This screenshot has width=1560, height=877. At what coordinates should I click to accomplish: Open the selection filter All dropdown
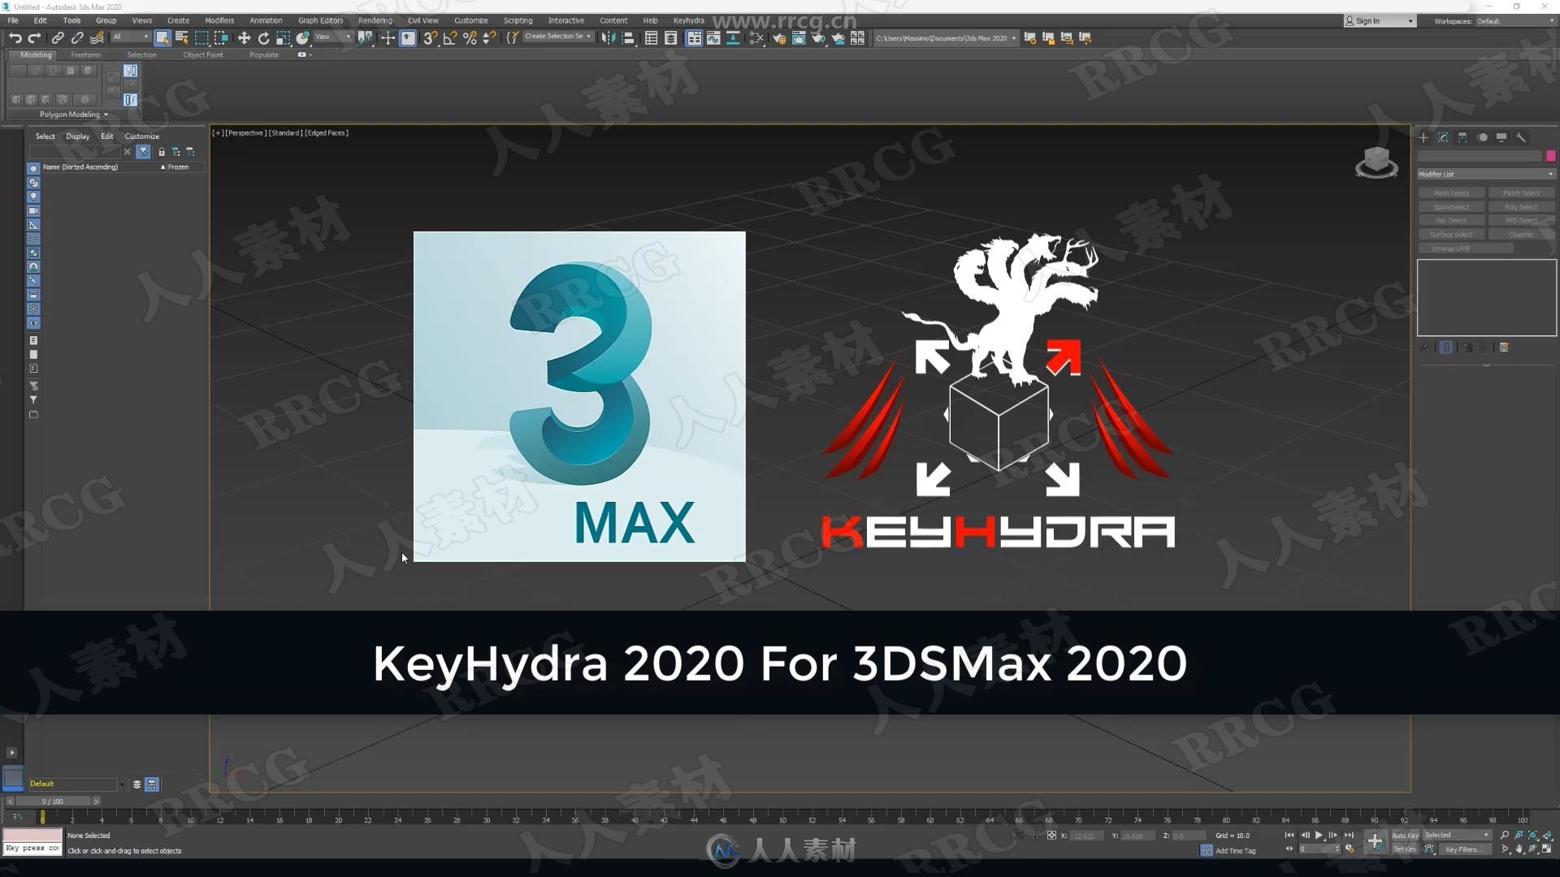(130, 37)
